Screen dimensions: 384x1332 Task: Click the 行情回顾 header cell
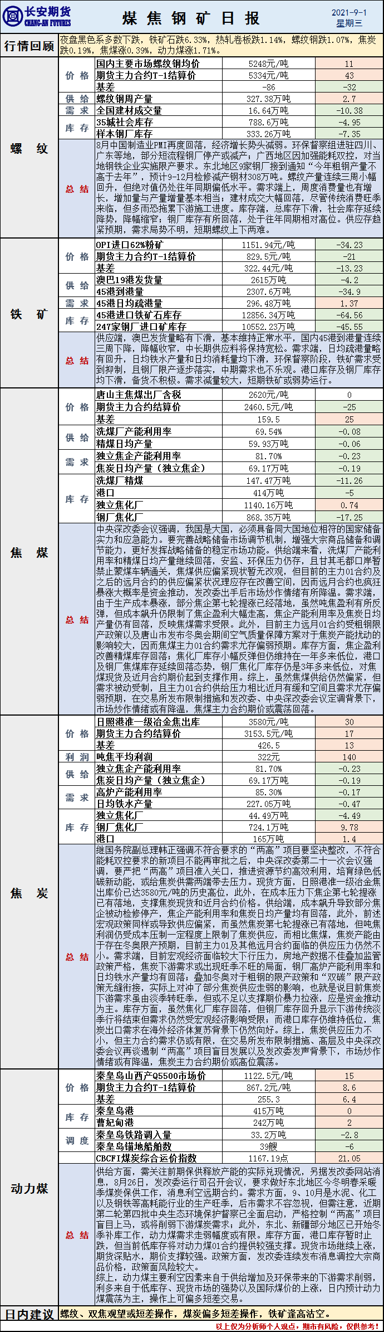(29, 46)
